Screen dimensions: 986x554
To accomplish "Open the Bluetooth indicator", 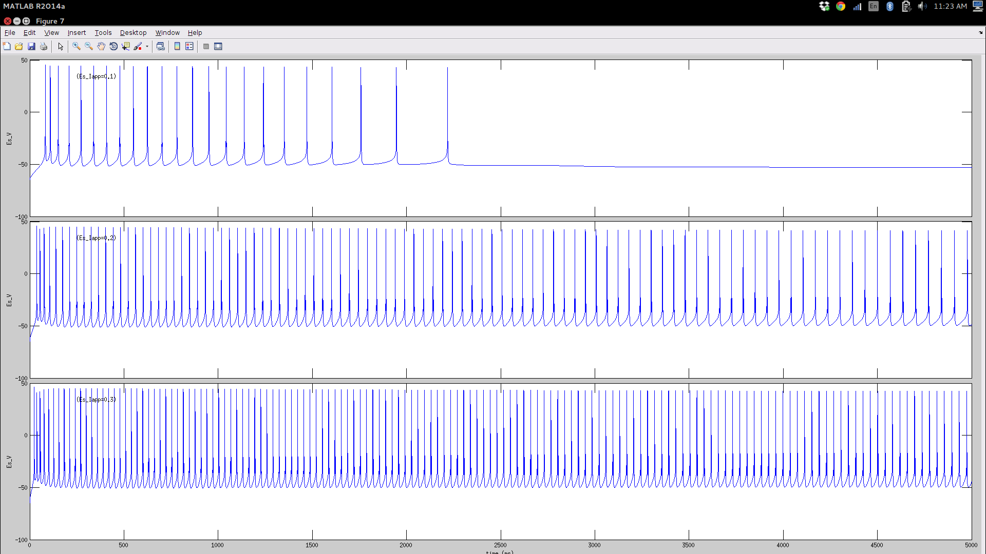I will 890,6.
